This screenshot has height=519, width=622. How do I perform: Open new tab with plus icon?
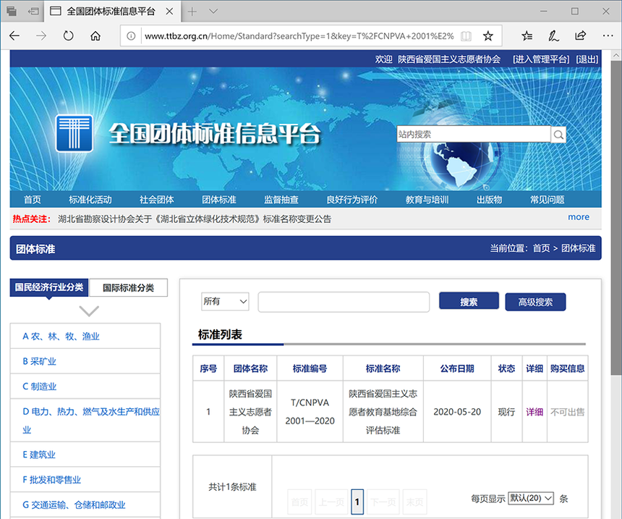click(x=192, y=12)
